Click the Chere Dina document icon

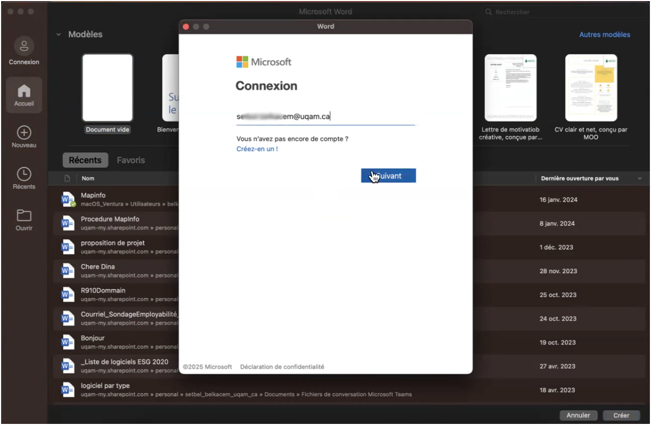click(x=68, y=271)
